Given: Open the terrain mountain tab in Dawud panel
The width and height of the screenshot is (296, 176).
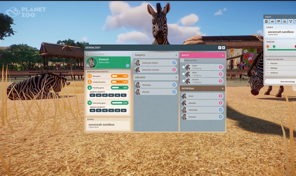Looking at the screenshot, I should pyautogui.click(x=272, y=21).
